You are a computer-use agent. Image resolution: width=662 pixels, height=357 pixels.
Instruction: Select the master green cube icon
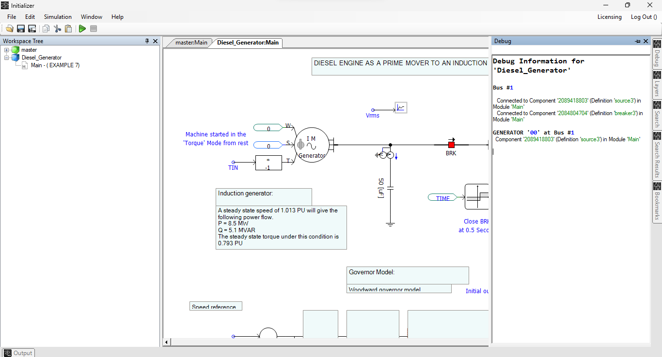pyautogui.click(x=16, y=50)
